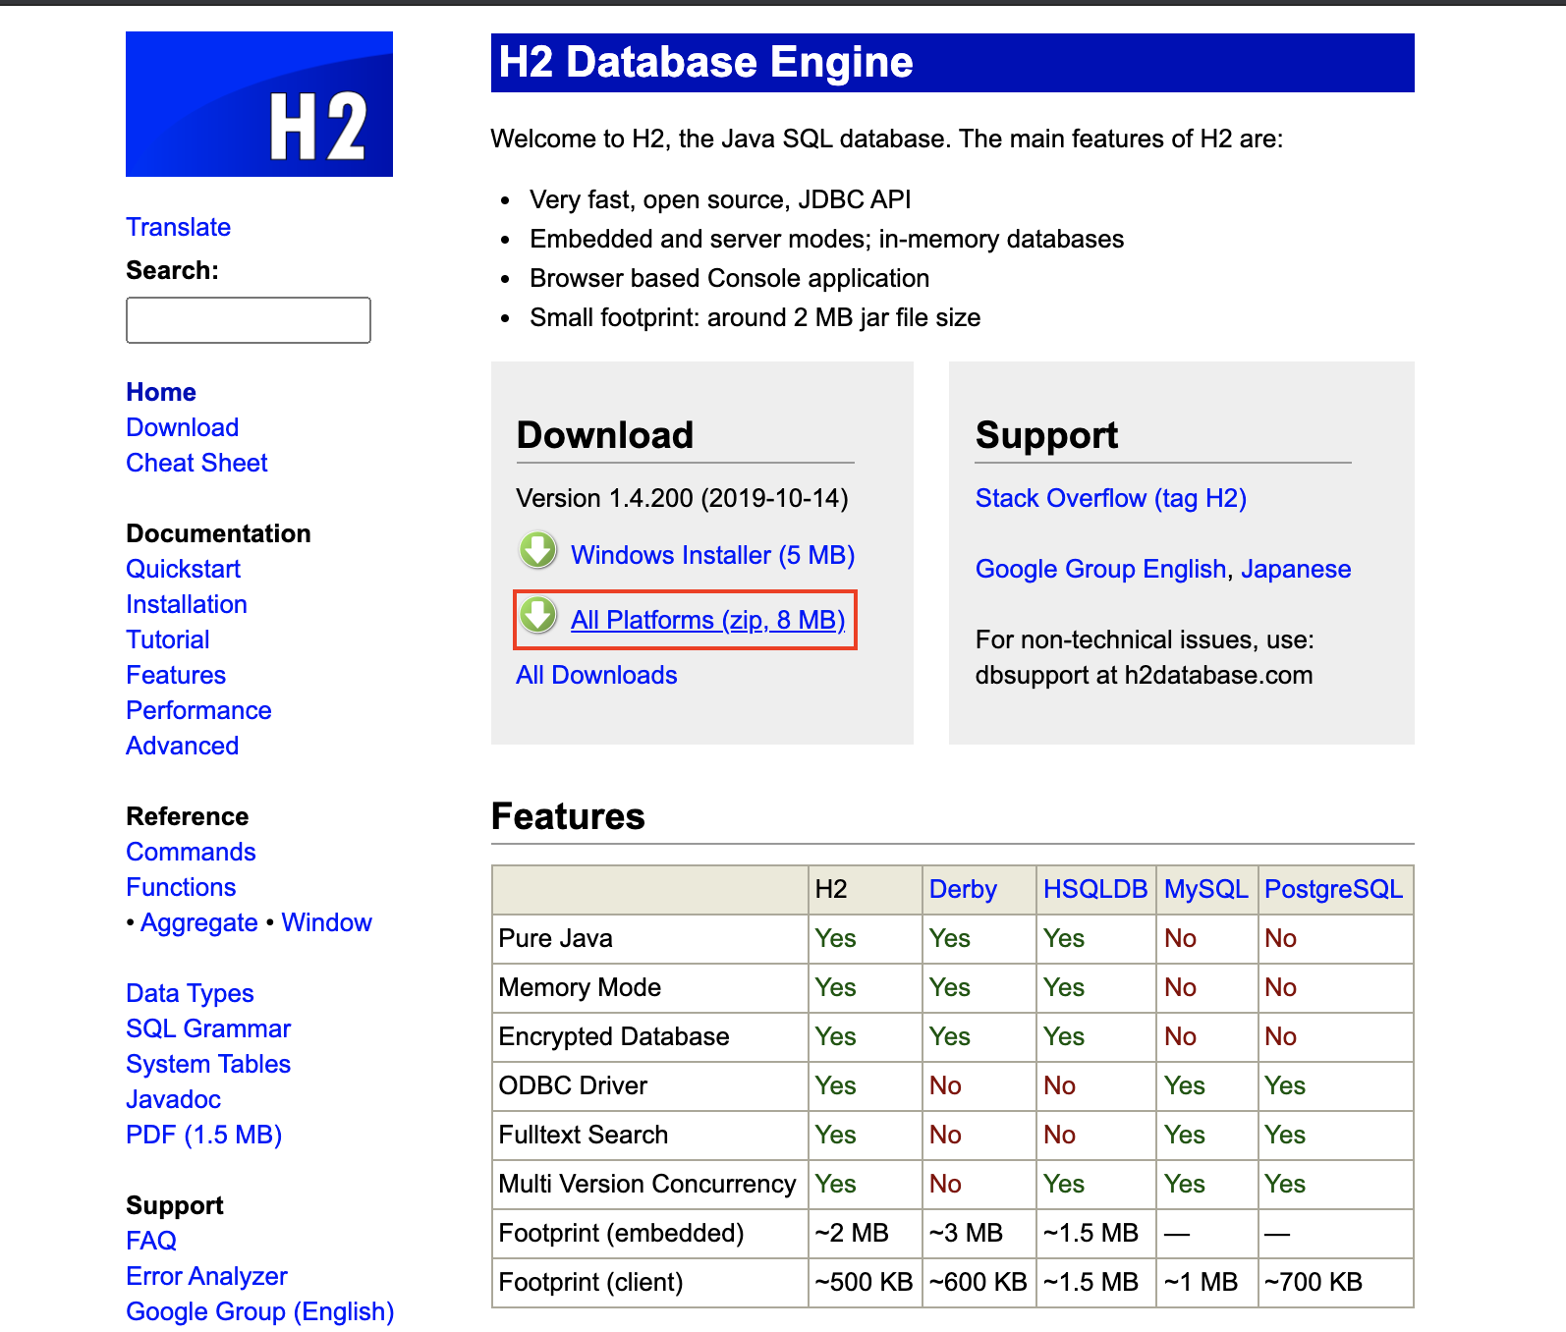Viewport: 1566px width, 1332px height.
Task: Click the green download icon beside Windows Installer
Action: [x=537, y=550]
